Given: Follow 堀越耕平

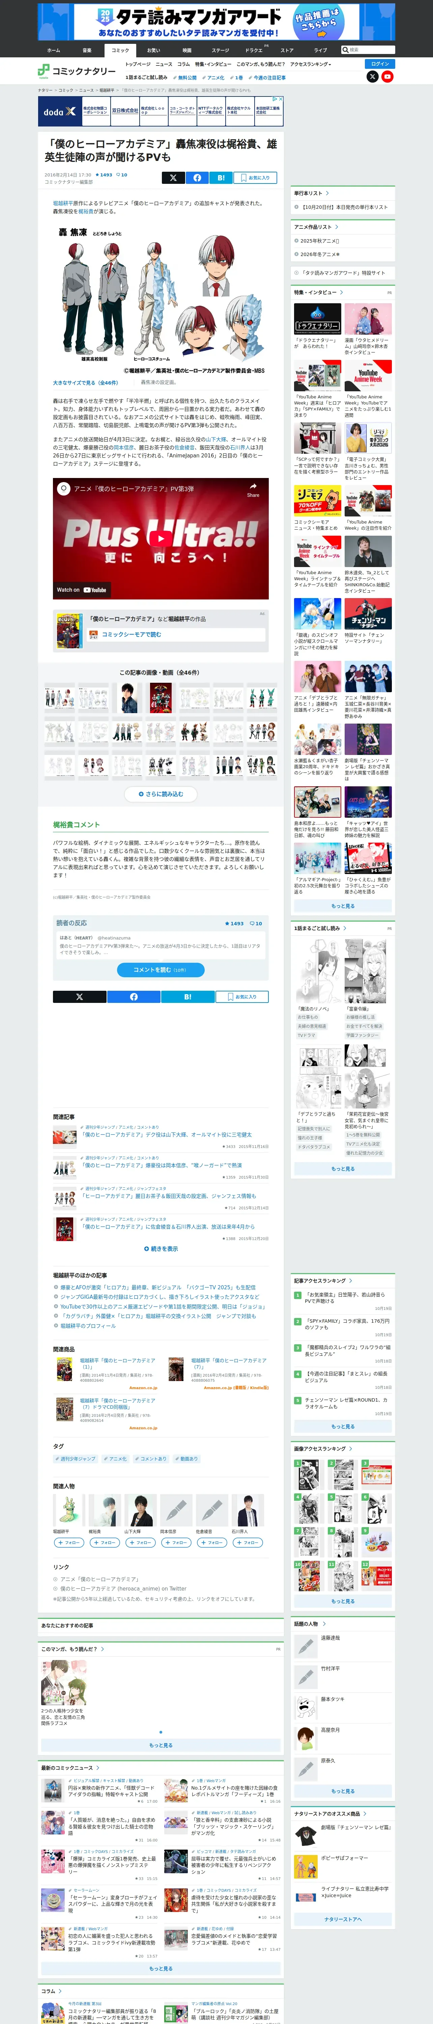Looking at the screenshot, I should pyautogui.click(x=68, y=1542).
